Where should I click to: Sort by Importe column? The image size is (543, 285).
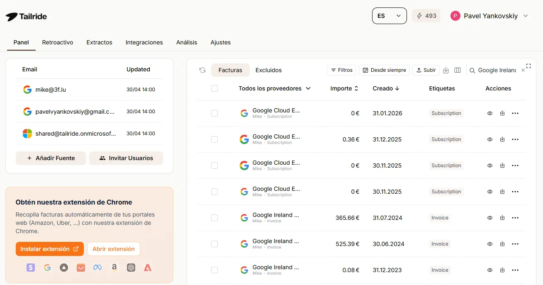tap(344, 88)
